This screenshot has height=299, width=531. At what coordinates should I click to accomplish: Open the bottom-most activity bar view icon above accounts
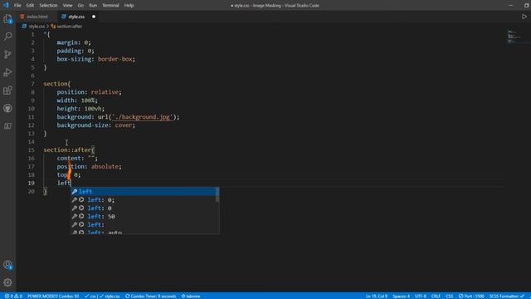(7, 126)
